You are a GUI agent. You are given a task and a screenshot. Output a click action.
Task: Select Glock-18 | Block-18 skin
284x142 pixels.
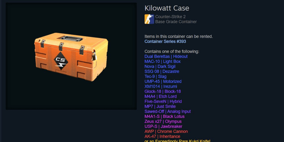(x=163, y=91)
